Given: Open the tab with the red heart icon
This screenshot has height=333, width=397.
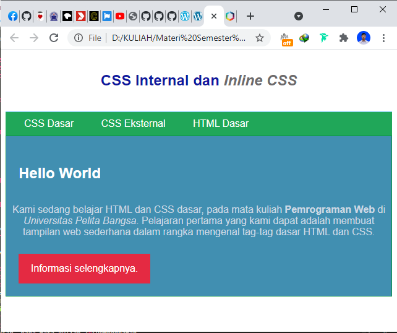Looking at the screenshot, I should coord(40,16).
